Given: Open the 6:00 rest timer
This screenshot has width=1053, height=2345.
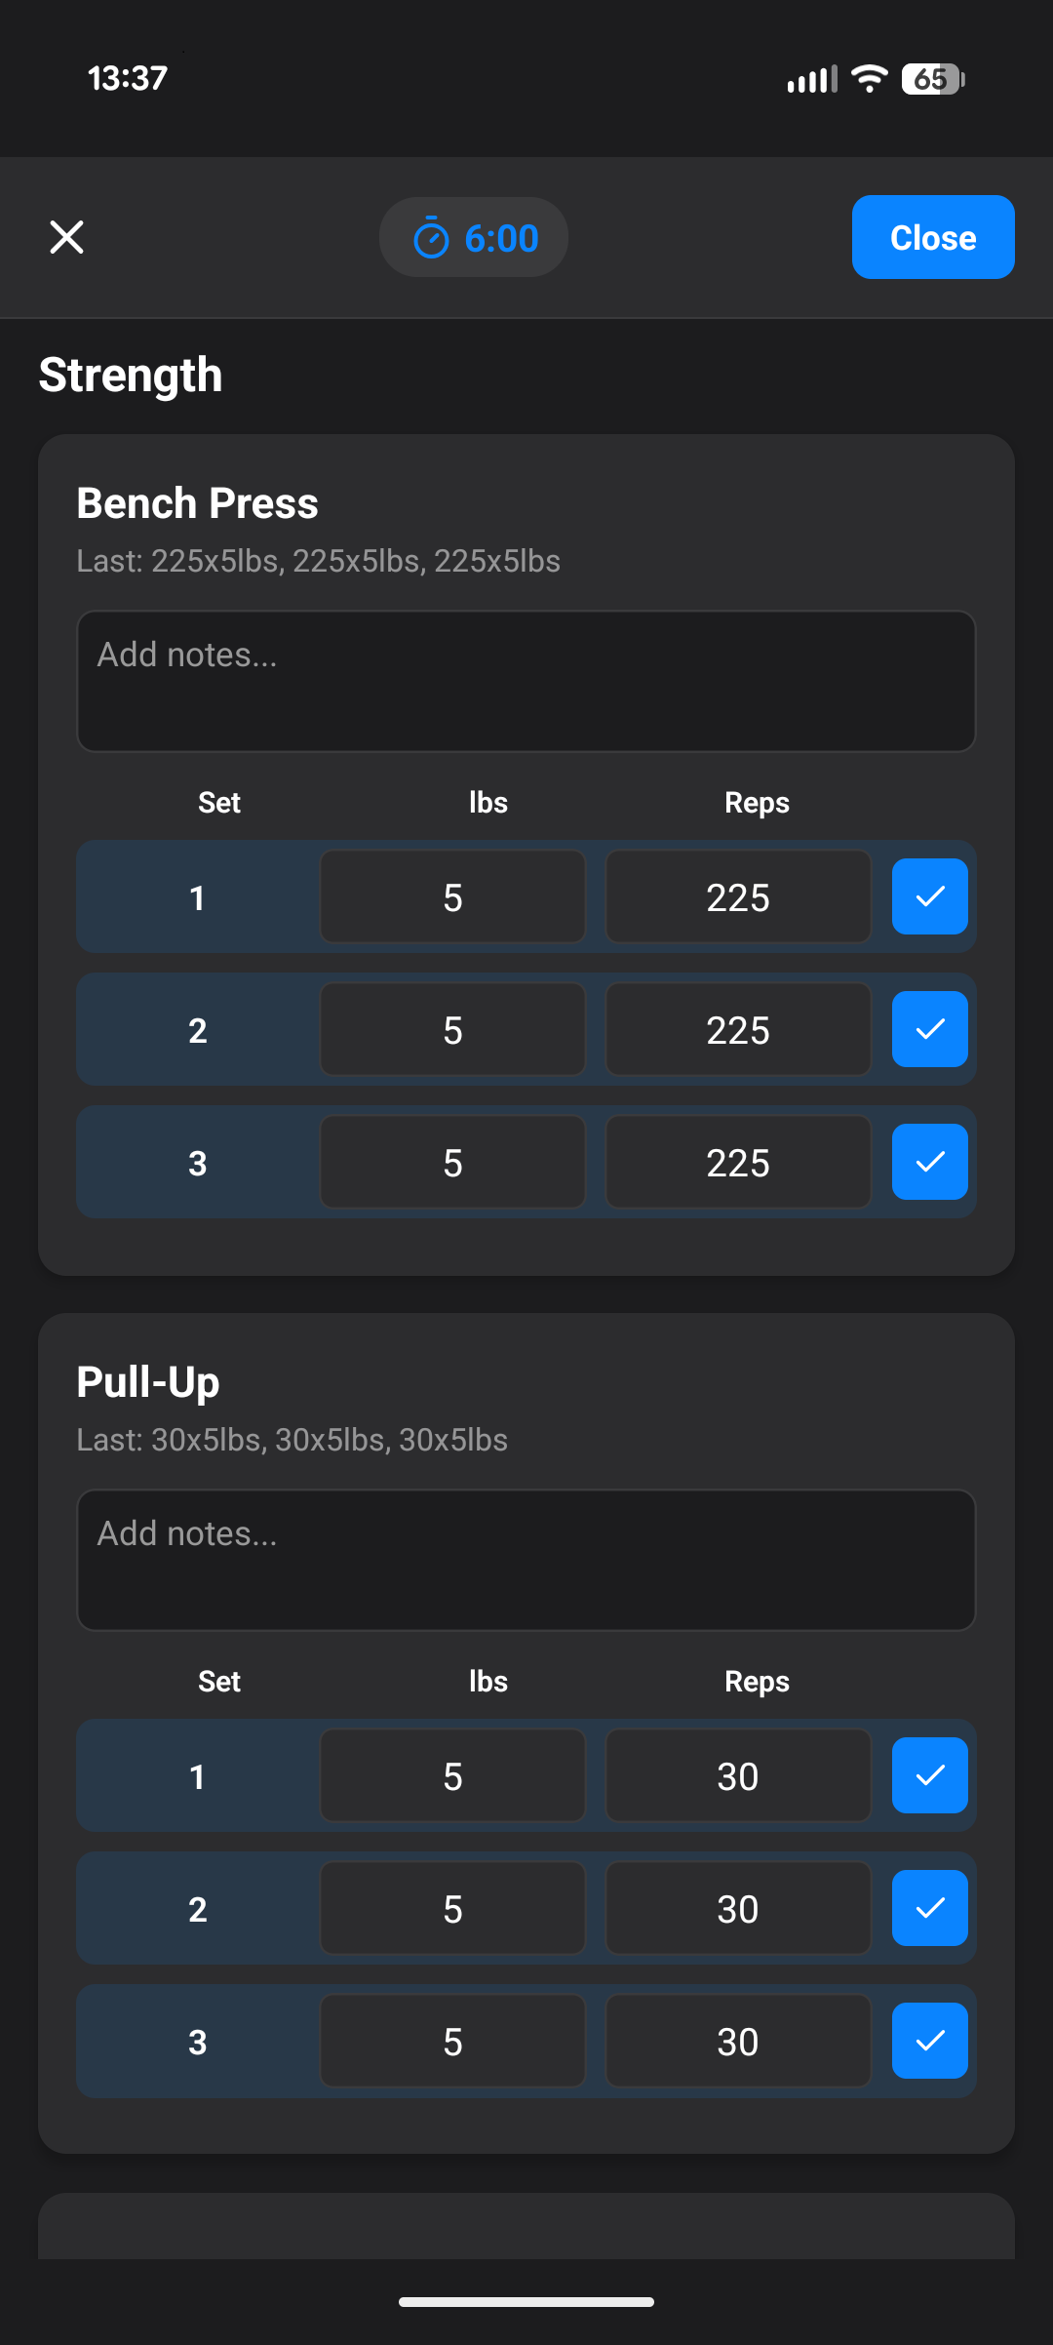Looking at the screenshot, I should coord(474,238).
